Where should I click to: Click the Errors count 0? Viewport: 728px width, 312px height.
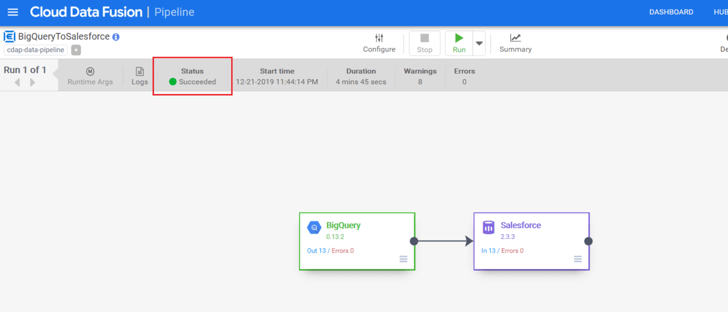[x=464, y=82]
